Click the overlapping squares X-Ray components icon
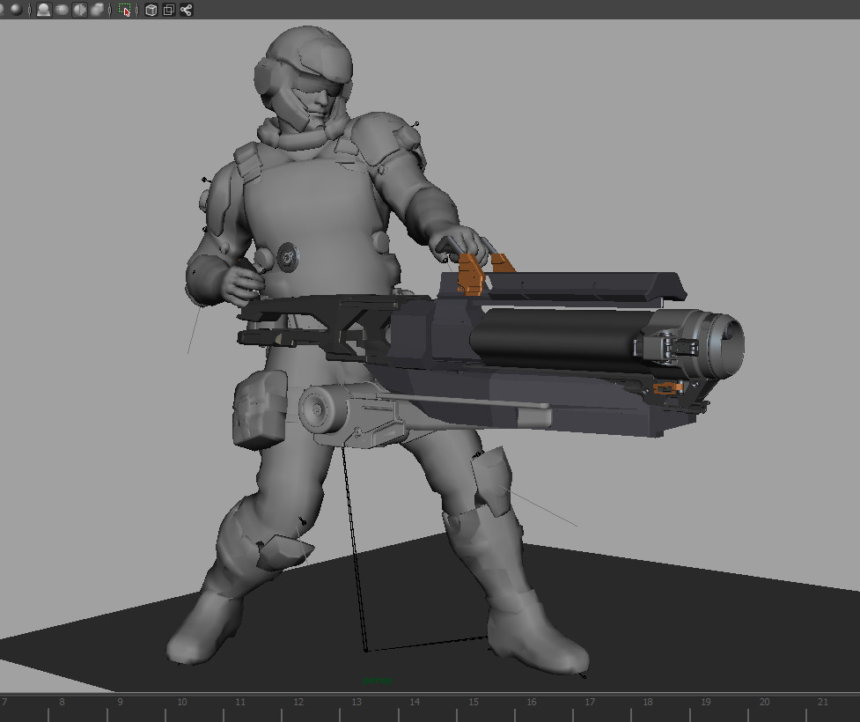This screenshot has width=860, height=722. (x=168, y=10)
